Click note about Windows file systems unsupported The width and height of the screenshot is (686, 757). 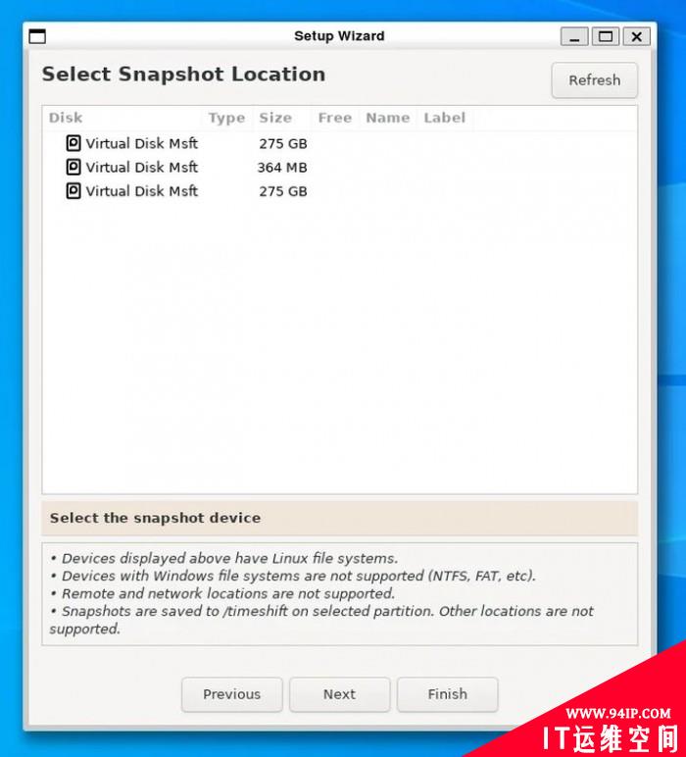click(293, 576)
